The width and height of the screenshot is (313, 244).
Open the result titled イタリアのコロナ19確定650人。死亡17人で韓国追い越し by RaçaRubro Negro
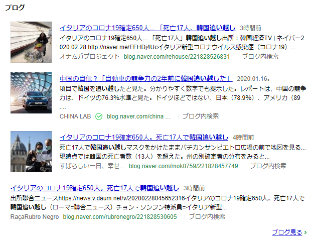coord(95,188)
